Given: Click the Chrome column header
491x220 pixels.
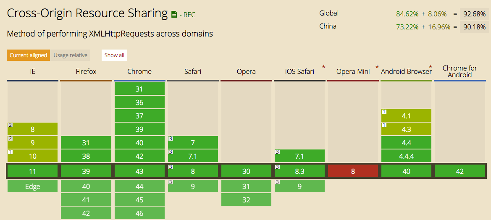Looking at the screenshot, I should pyautogui.click(x=139, y=71).
